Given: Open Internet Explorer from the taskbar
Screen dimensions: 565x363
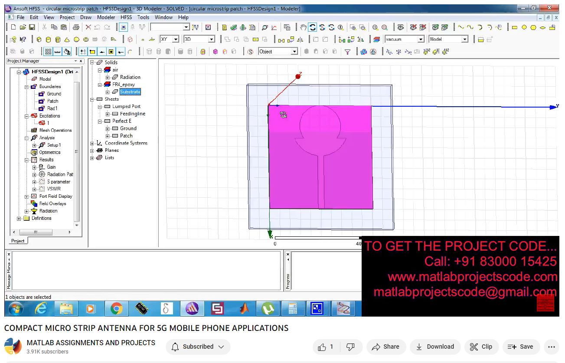Looking at the screenshot, I should tap(41, 309).
